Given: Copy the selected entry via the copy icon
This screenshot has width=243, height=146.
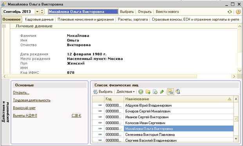Looking at the screenshot, I should [155, 92].
